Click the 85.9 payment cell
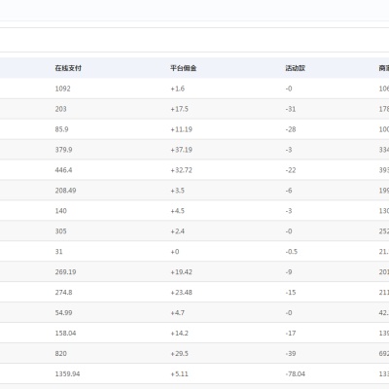Viewport: 389px width, 389px height. [x=61, y=129]
